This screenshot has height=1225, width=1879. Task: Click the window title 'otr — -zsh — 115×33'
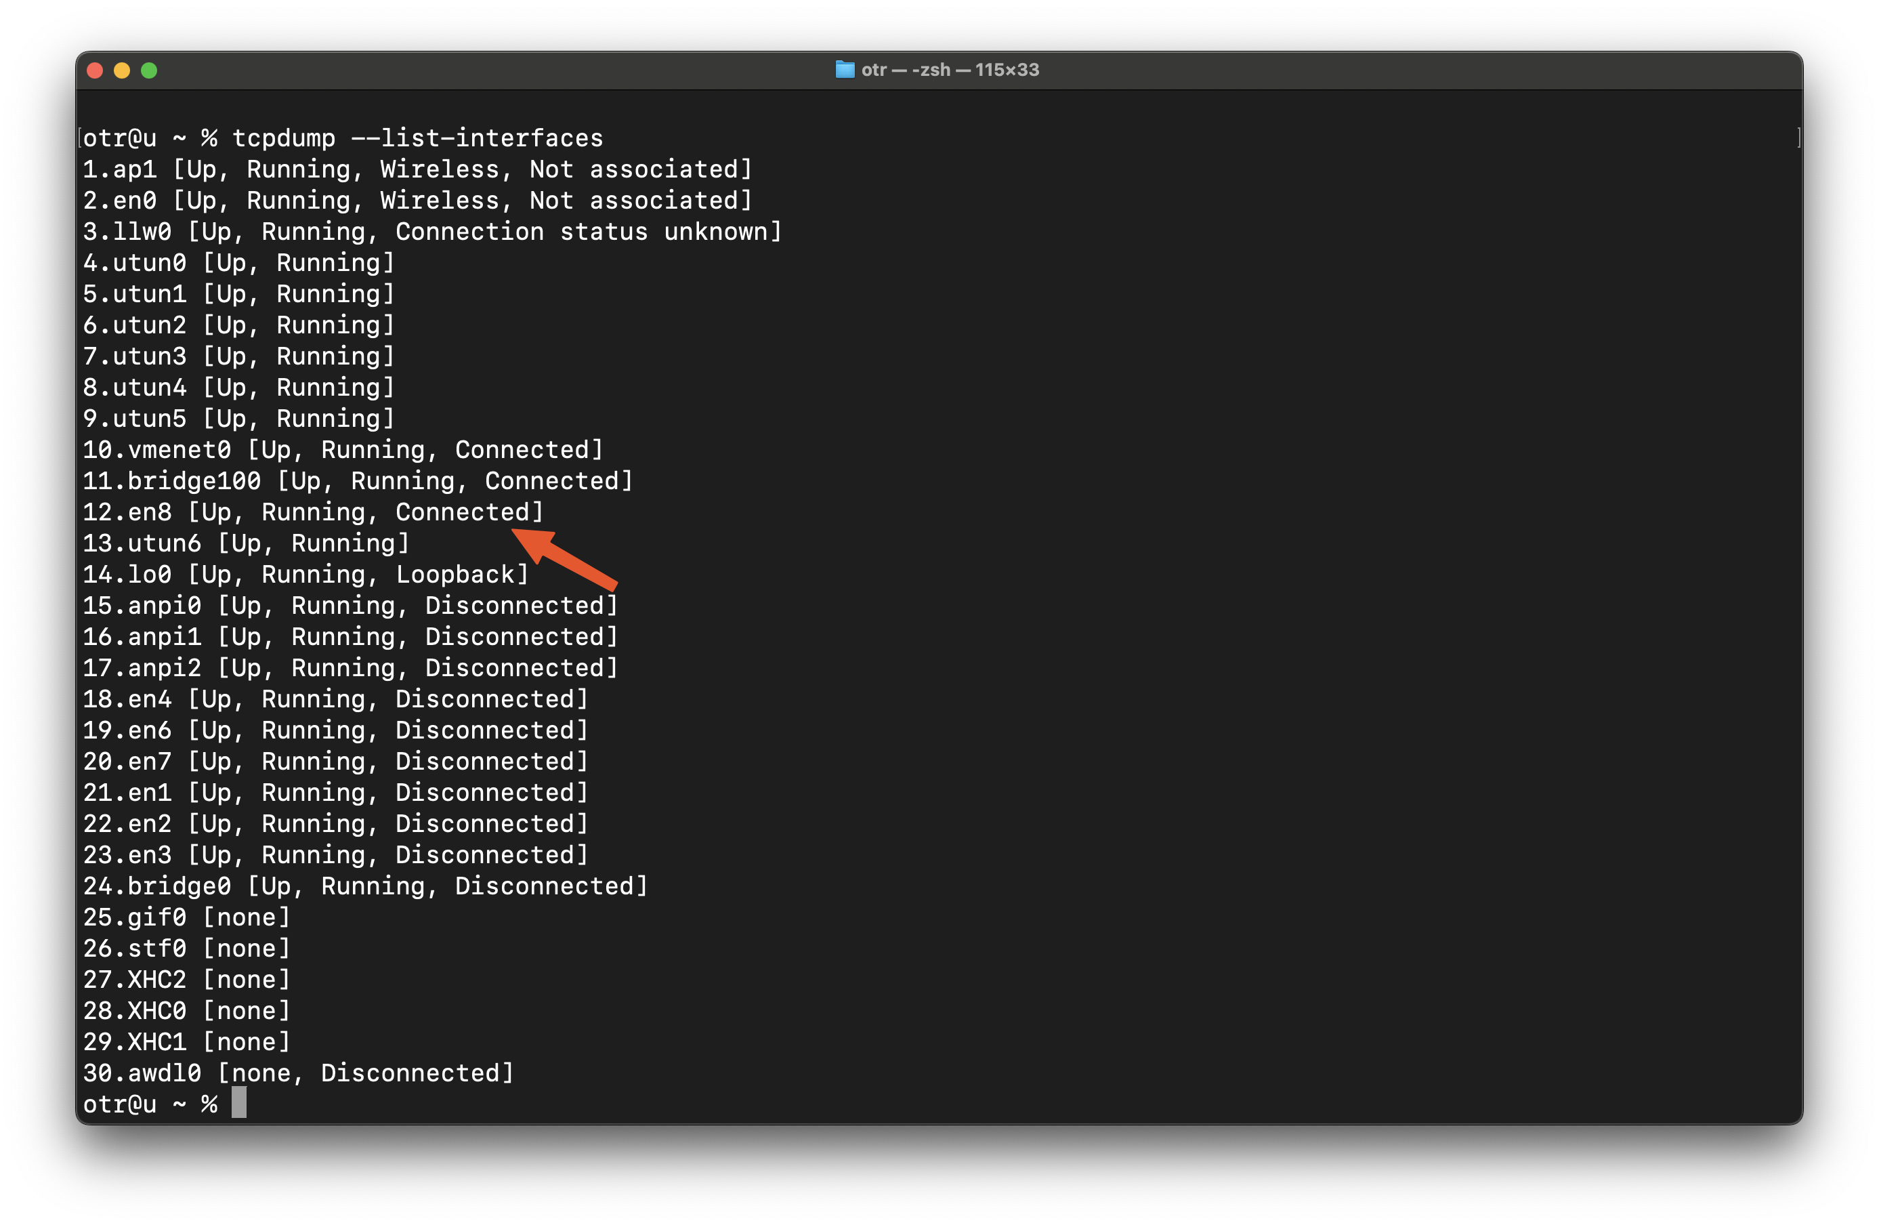(950, 70)
